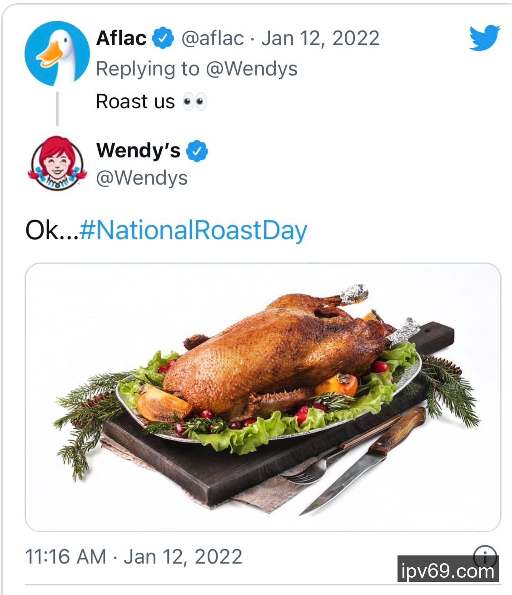Click the @Wendys handle under Wendy's name
512x595 pixels.
click(142, 178)
